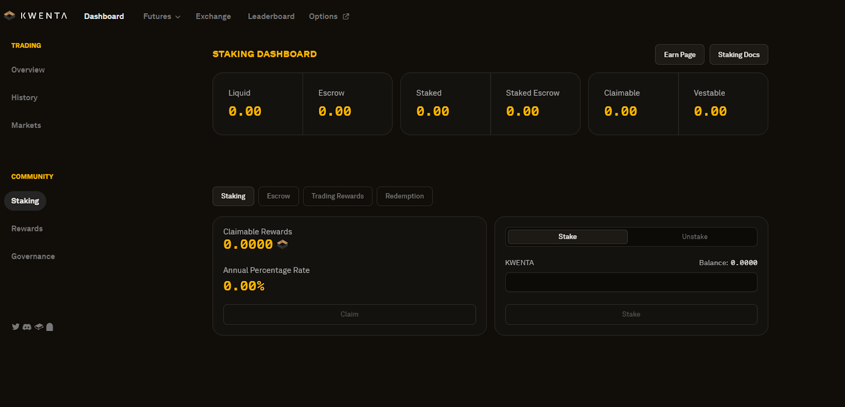Click the Options external link icon
The image size is (845, 407).
346,16
